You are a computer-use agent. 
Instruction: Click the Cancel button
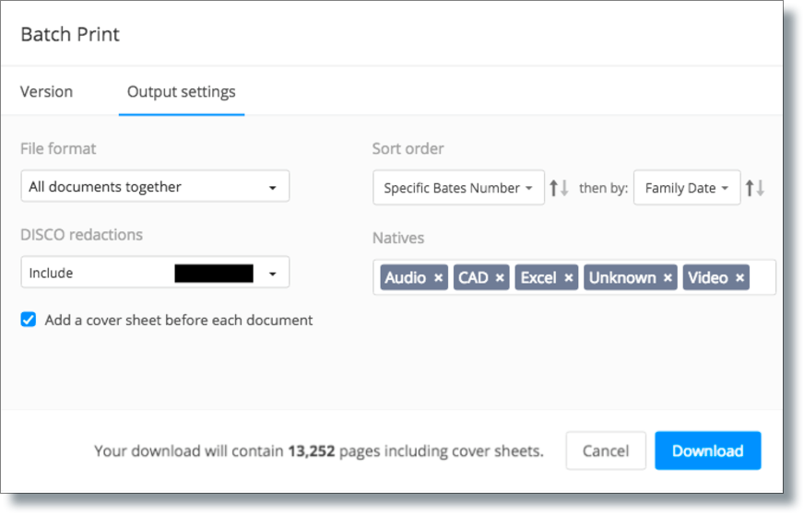point(606,450)
